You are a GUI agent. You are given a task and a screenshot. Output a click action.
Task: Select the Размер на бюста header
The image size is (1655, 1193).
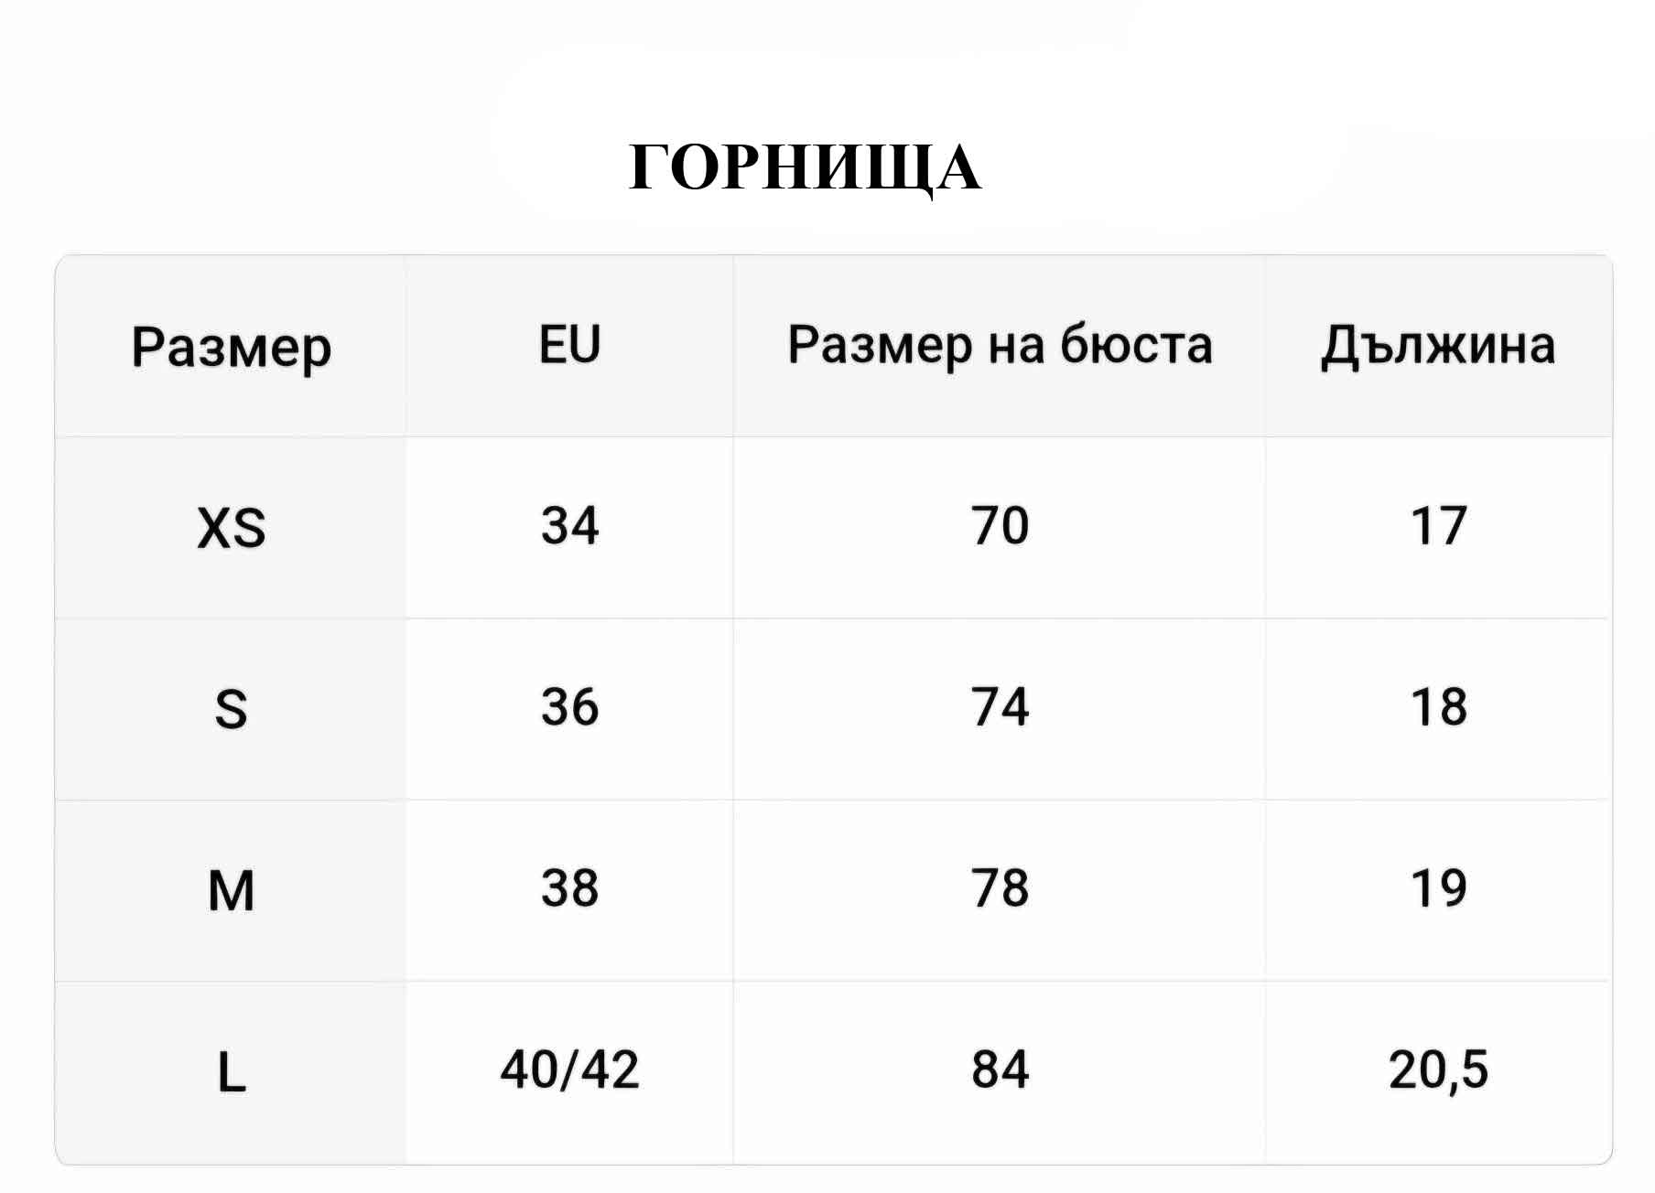tap(1000, 346)
